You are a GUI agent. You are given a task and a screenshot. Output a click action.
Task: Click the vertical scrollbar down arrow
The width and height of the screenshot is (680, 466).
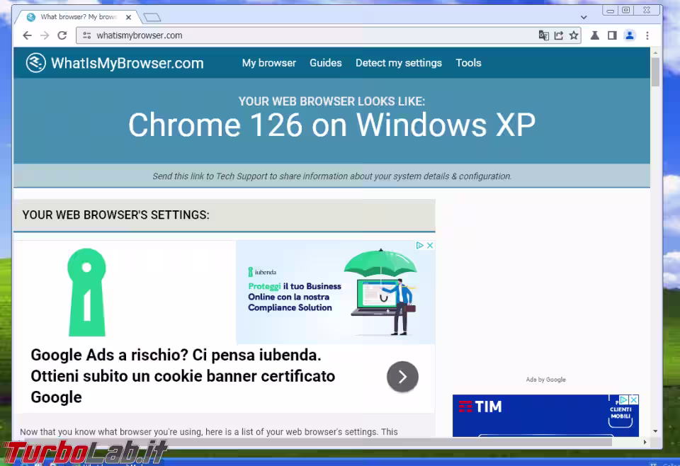pos(655,431)
